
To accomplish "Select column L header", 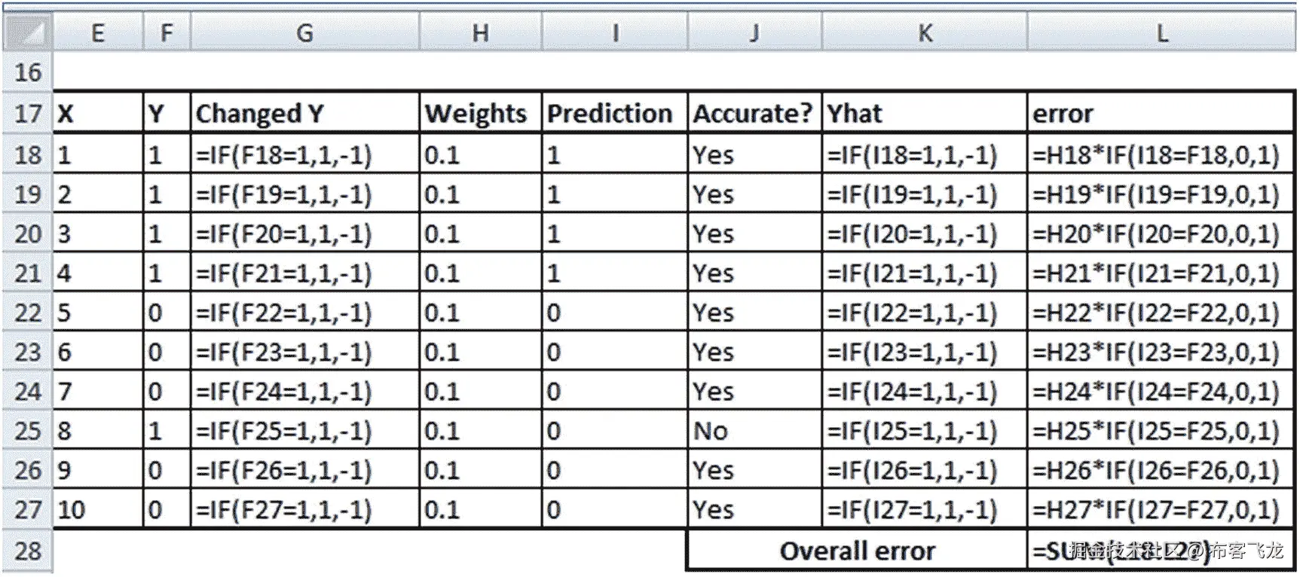I will point(1161,33).
